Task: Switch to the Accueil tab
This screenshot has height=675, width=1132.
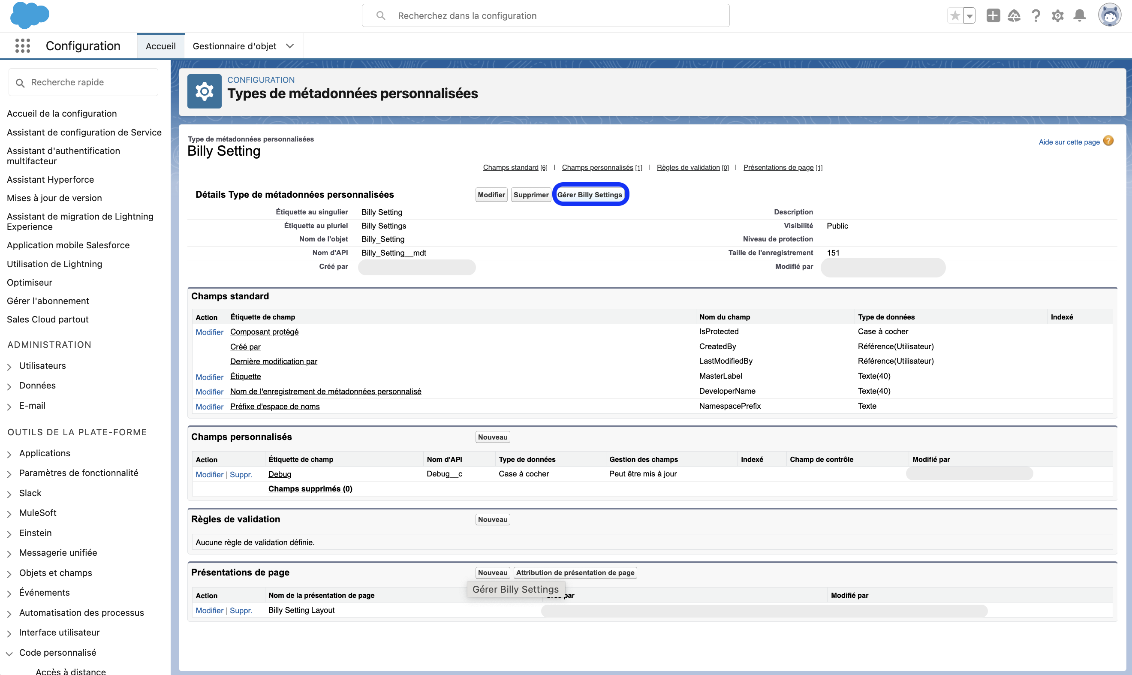Action: pyautogui.click(x=160, y=46)
